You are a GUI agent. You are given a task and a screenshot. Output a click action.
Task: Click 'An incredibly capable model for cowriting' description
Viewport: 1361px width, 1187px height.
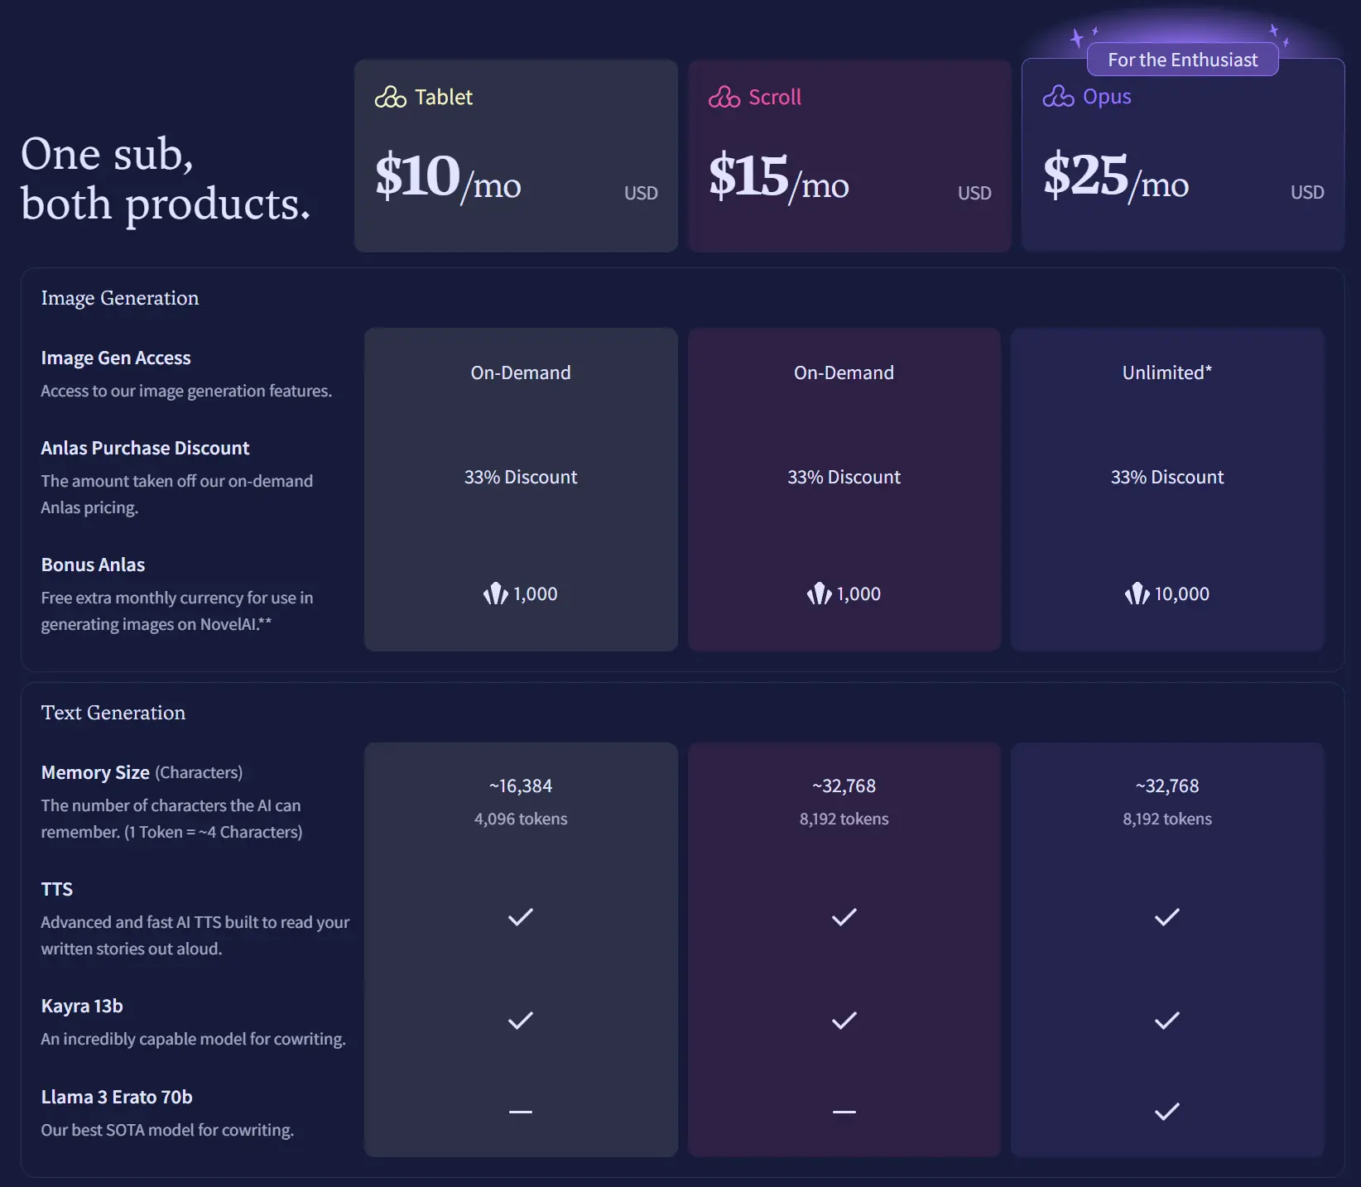[194, 1039]
